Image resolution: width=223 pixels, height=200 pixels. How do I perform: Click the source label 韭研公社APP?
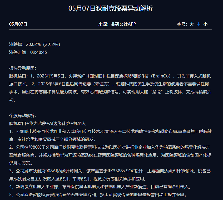tap(123, 24)
